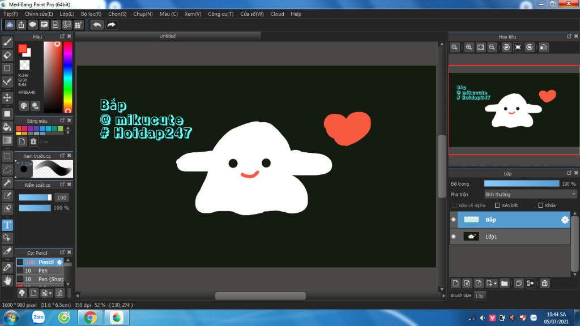Viewport: 580px width, 326px height.
Task: Click the brush size value field
Action: (x=62, y=198)
